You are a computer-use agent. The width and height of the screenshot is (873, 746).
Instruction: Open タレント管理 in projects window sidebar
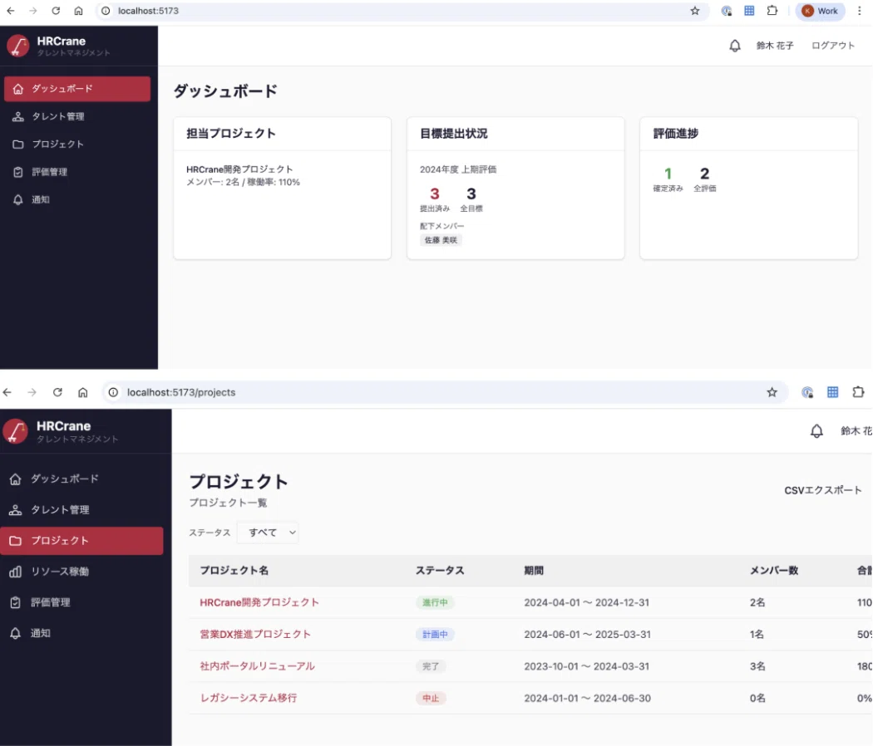[81, 509]
